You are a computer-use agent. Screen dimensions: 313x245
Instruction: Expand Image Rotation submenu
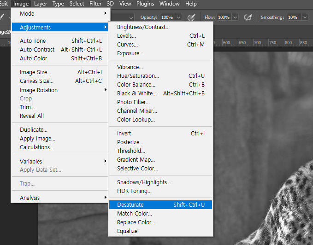pyautogui.click(x=59, y=90)
